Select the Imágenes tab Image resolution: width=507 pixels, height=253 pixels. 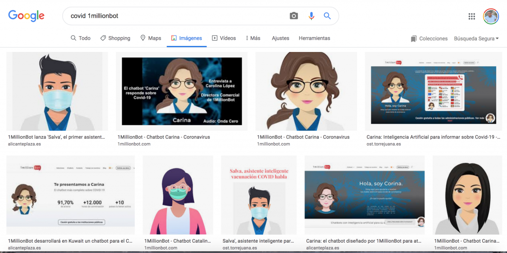point(187,38)
